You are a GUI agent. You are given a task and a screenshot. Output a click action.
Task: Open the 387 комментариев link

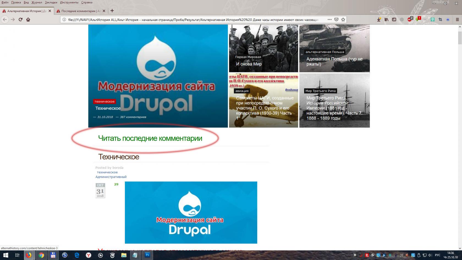(x=133, y=117)
